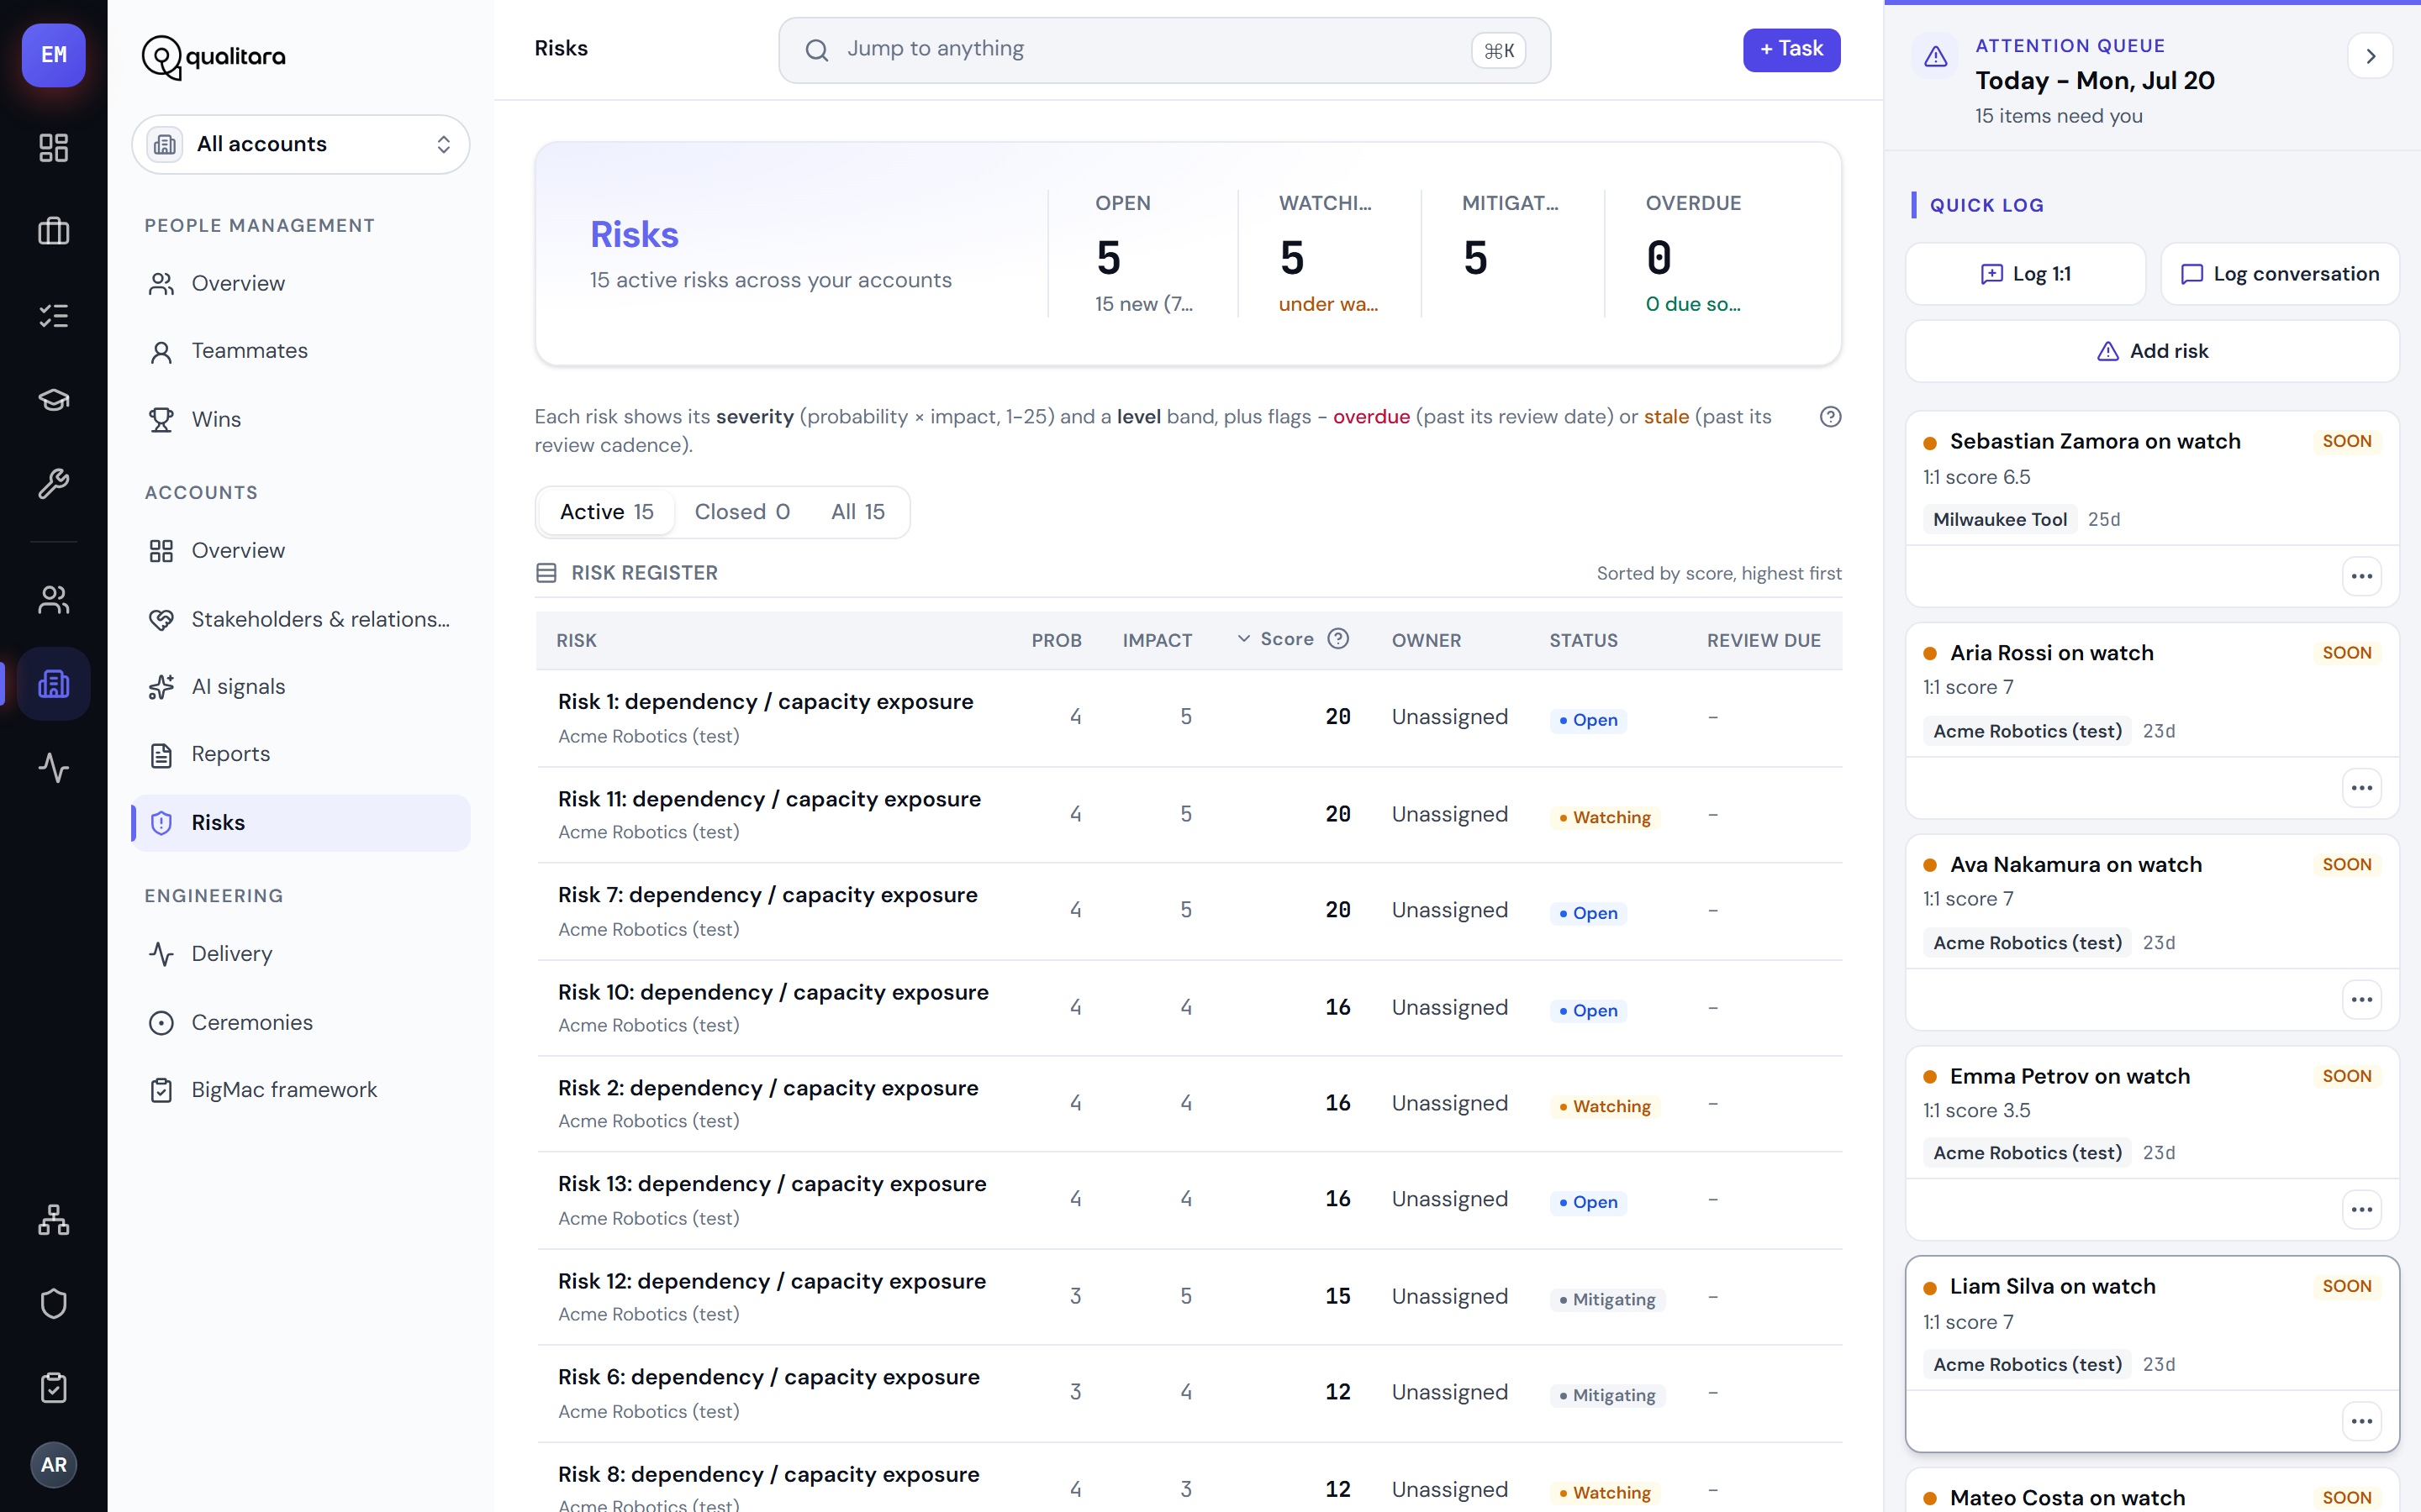Screen dimensions: 2421x1512
Task: Click the highlighted building icon in the left rail
Action: (x=54, y=684)
